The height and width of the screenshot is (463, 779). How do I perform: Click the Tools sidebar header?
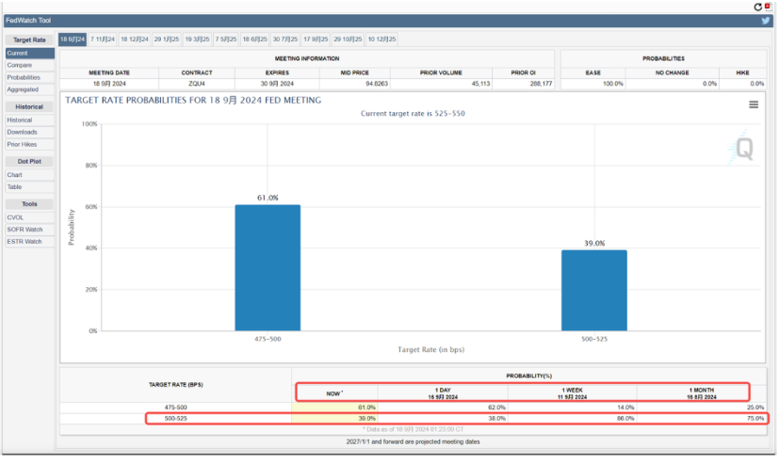click(x=29, y=204)
